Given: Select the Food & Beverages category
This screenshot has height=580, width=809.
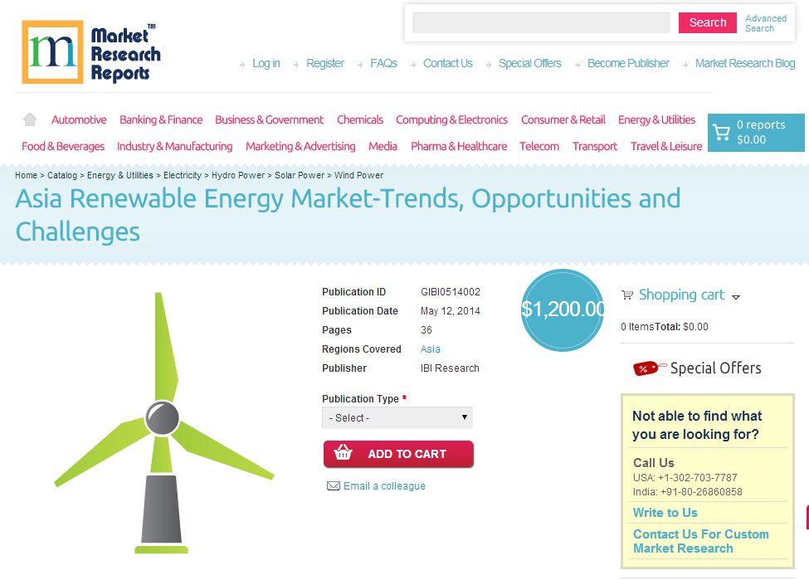Looking at the screenshot, I should 63,147.
